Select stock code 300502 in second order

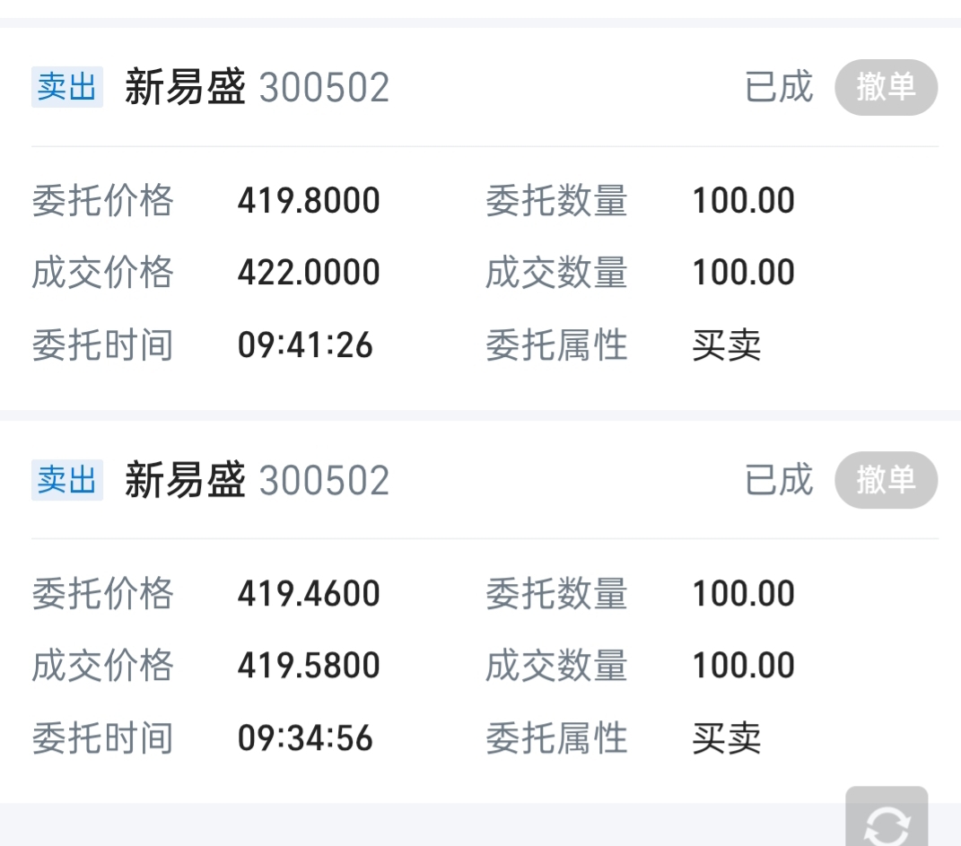pyautogui.click(x=324, y=480)
